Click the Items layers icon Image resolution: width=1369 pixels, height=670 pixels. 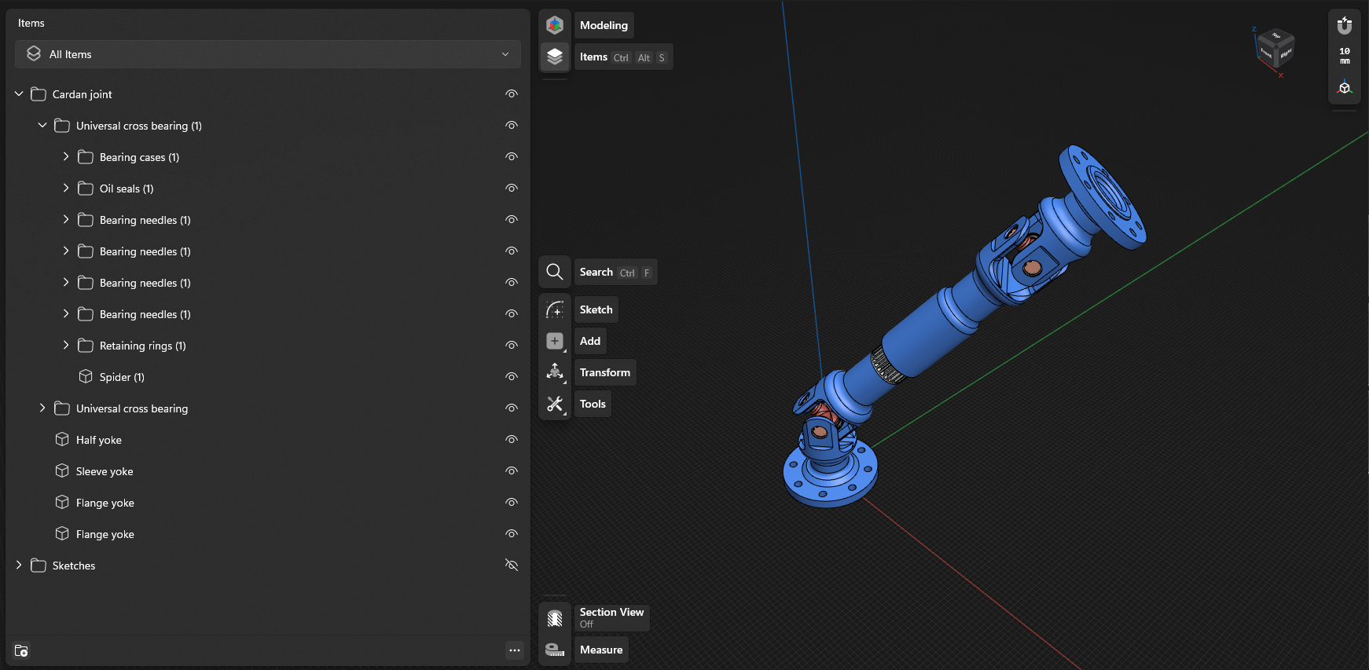coord(555,57)
